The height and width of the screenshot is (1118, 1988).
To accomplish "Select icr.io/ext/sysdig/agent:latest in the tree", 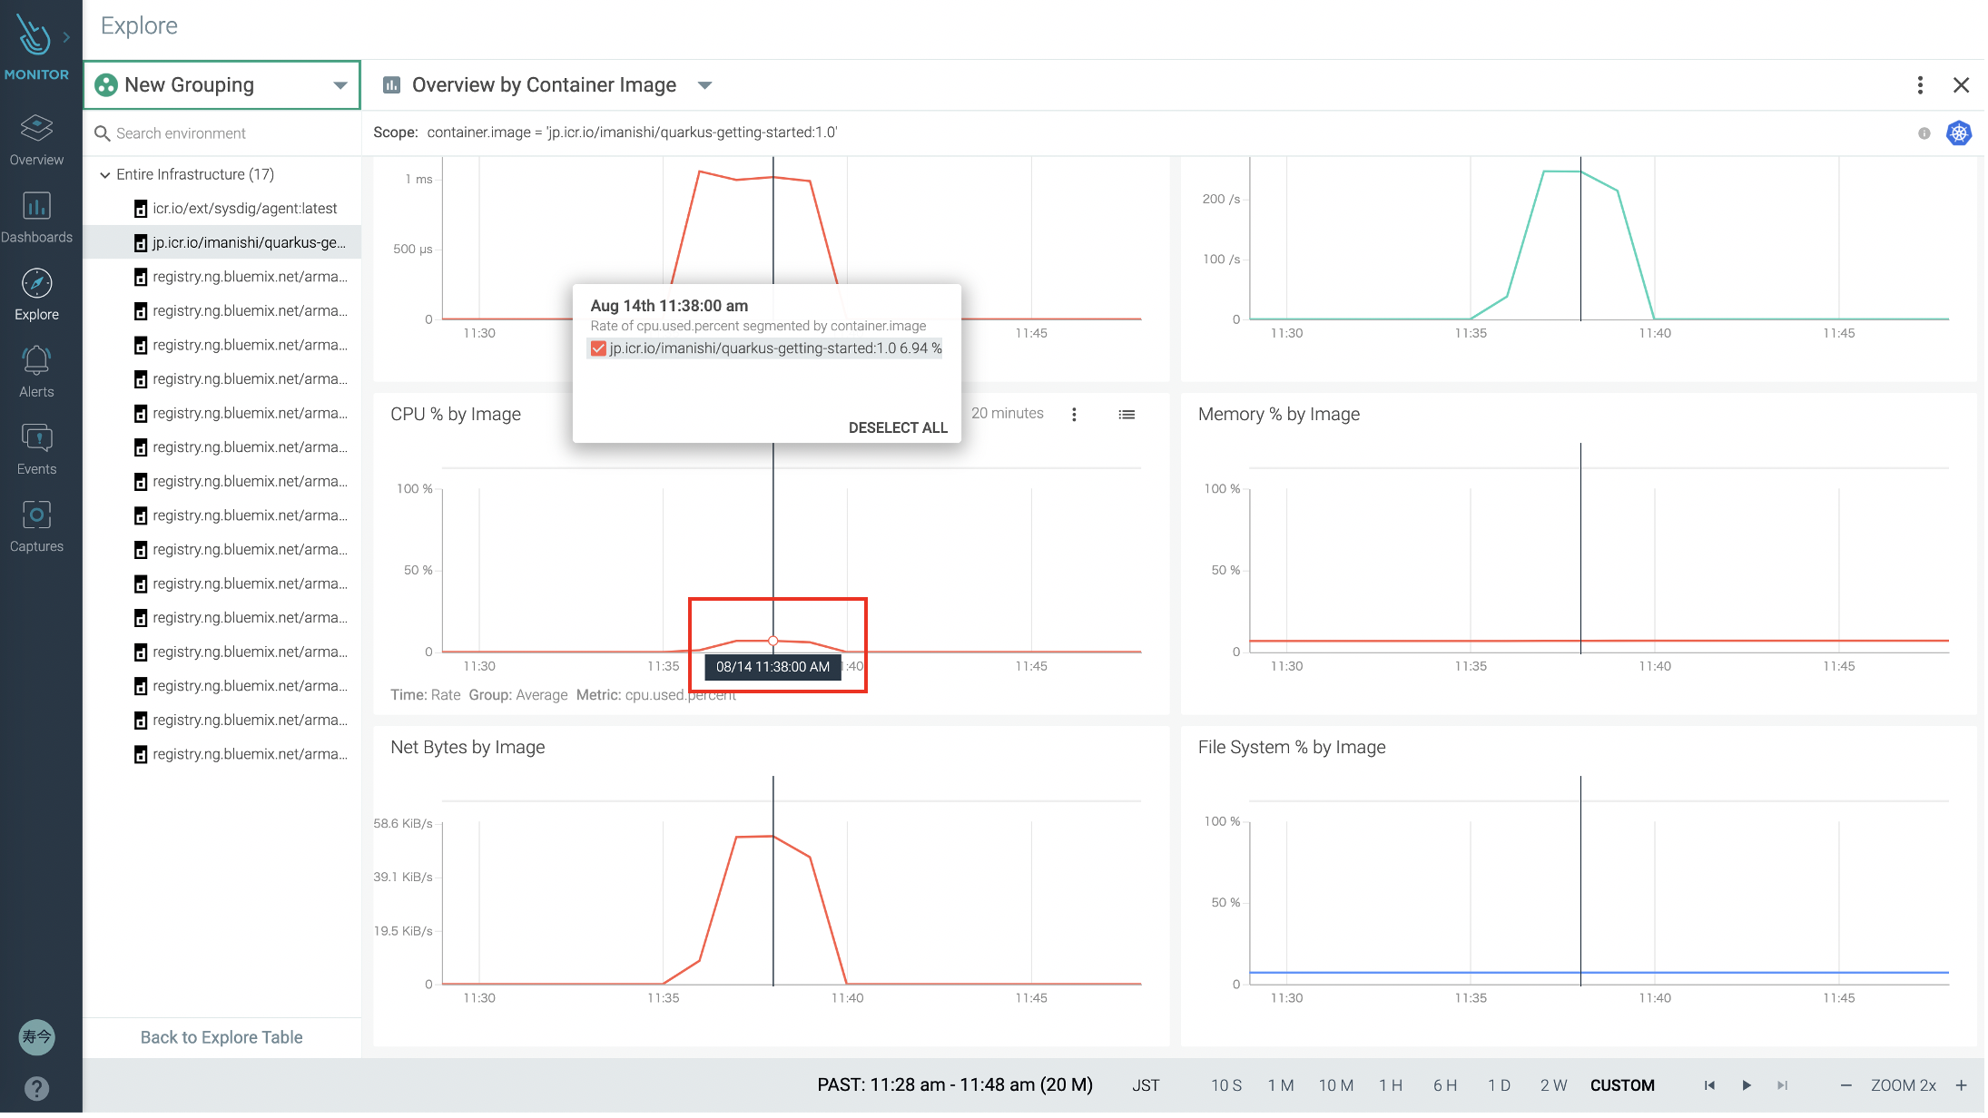I will coord(244,209).
